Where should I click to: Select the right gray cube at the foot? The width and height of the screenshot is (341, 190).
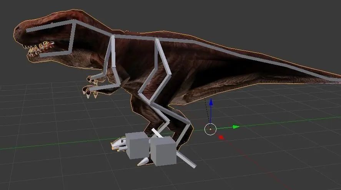[x=163, y=151]
